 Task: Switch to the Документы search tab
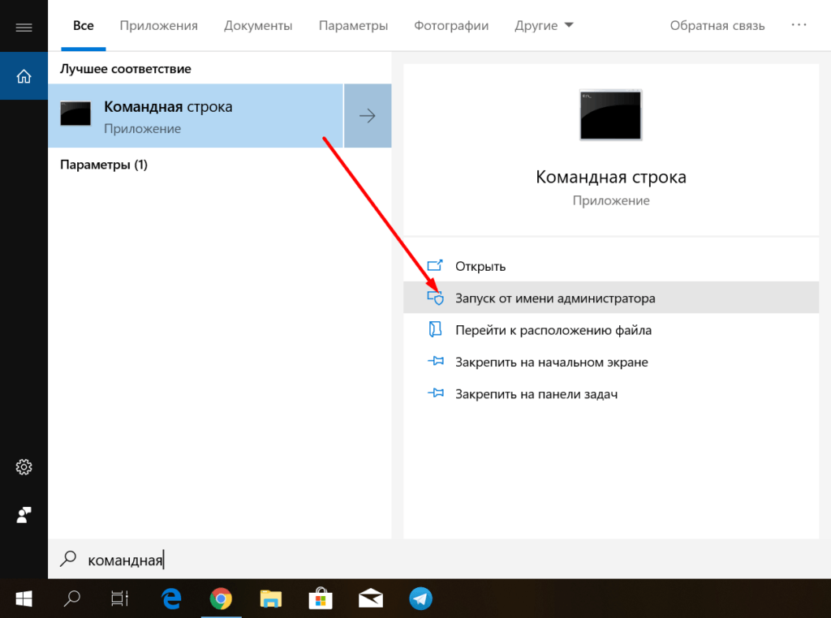click(258, 25)
